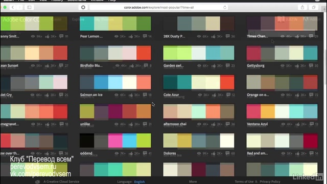
Task: Select the red-orange swatch in Cote Azur palette
Action: click(227, 82)
